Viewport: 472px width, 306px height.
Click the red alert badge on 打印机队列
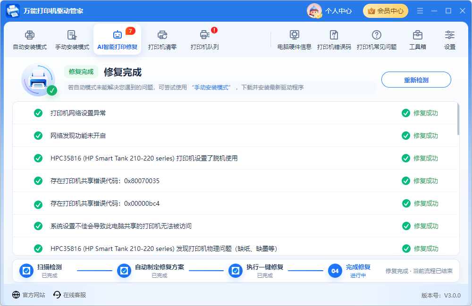point(214,30)
